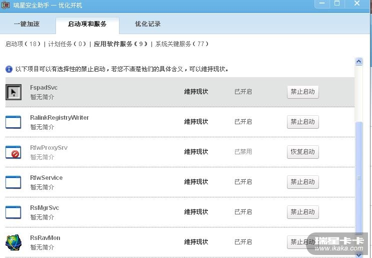372x258 pixels.
Task: Disable startup for RfwService
Action: pos(302,182)
